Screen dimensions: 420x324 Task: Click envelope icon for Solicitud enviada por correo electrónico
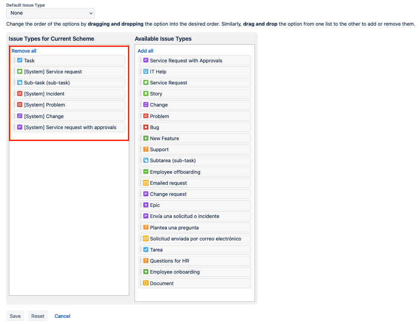pos(146,238)
